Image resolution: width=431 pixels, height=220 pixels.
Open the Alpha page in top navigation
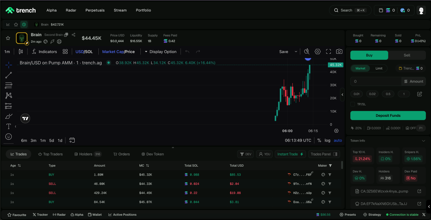click(51, 10)
